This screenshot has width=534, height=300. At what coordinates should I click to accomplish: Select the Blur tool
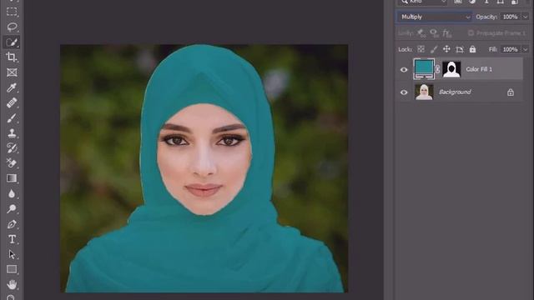click(12, 193)
